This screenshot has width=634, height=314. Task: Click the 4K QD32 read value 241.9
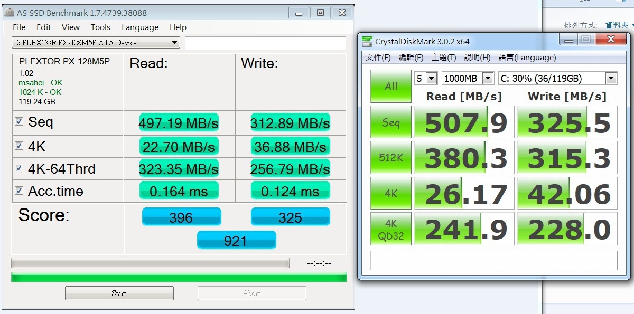click(464, 229)
